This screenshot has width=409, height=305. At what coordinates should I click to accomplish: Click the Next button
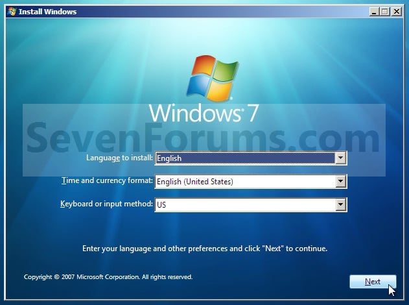pos(373,282)
